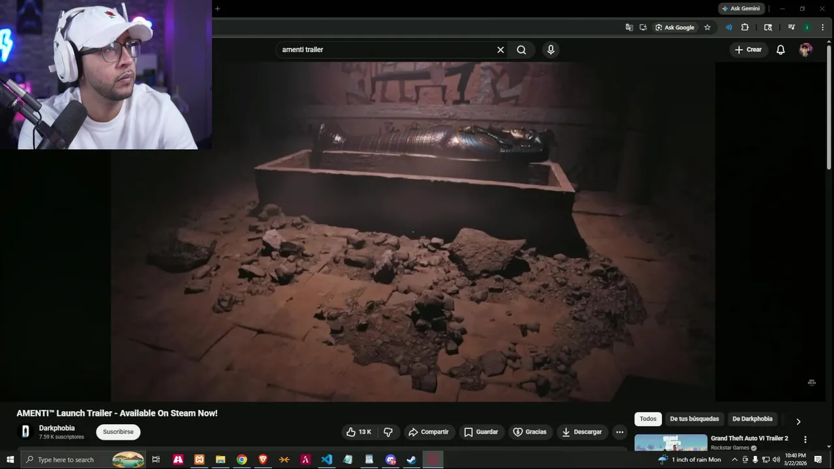Open Google Chrome from the taskbar

click(x=242, y=459)
